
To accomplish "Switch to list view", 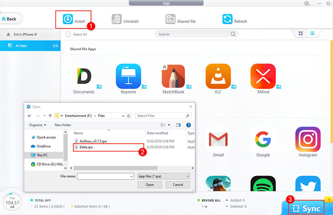I will pyautogui.click(x=312, y=34).
